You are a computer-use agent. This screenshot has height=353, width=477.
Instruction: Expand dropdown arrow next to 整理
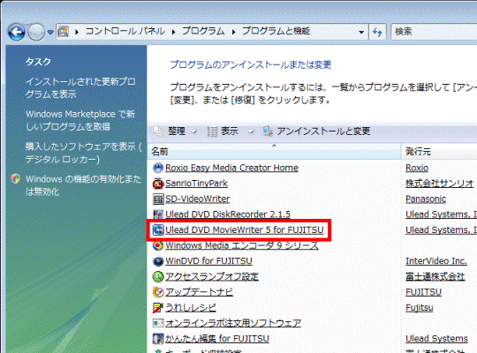point(193,131)
